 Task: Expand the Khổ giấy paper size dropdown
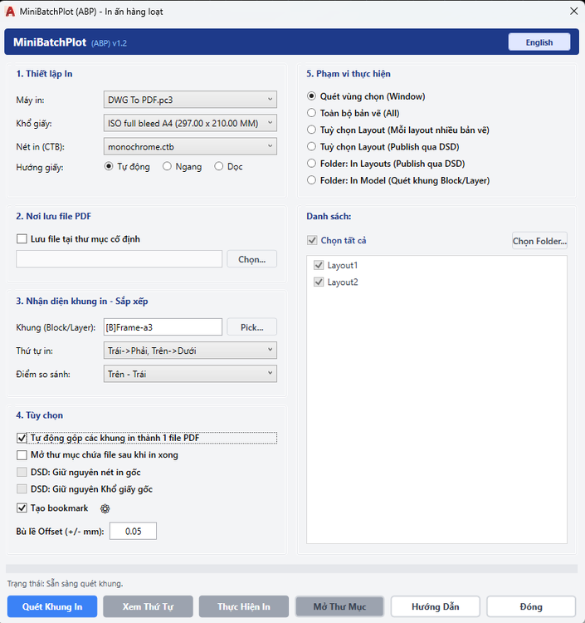(190, 123)
